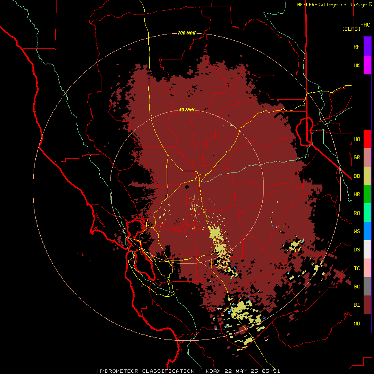Click the NEXLAB-College of DuPage credit text
Screen dimensions: 374x374
(x=333, y=5)
